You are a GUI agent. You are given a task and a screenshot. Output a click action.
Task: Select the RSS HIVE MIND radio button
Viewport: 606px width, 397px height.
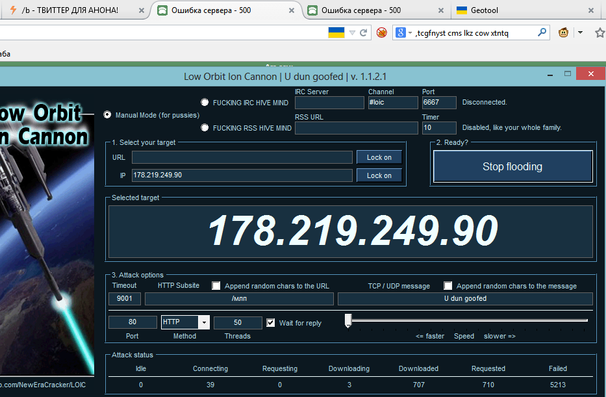(205, 127)
